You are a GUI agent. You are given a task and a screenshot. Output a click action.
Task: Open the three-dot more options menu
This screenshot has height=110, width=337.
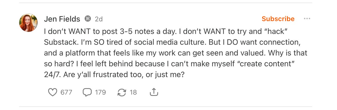[x=307, y=19]
